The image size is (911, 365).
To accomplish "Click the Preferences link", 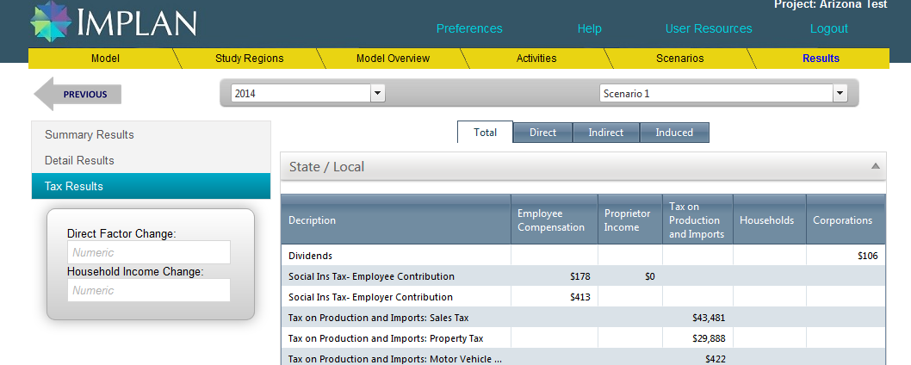I will (469, 28).
